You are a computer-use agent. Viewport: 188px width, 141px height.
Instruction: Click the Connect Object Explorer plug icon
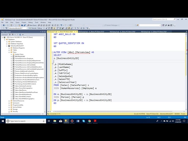pos(10,35)
